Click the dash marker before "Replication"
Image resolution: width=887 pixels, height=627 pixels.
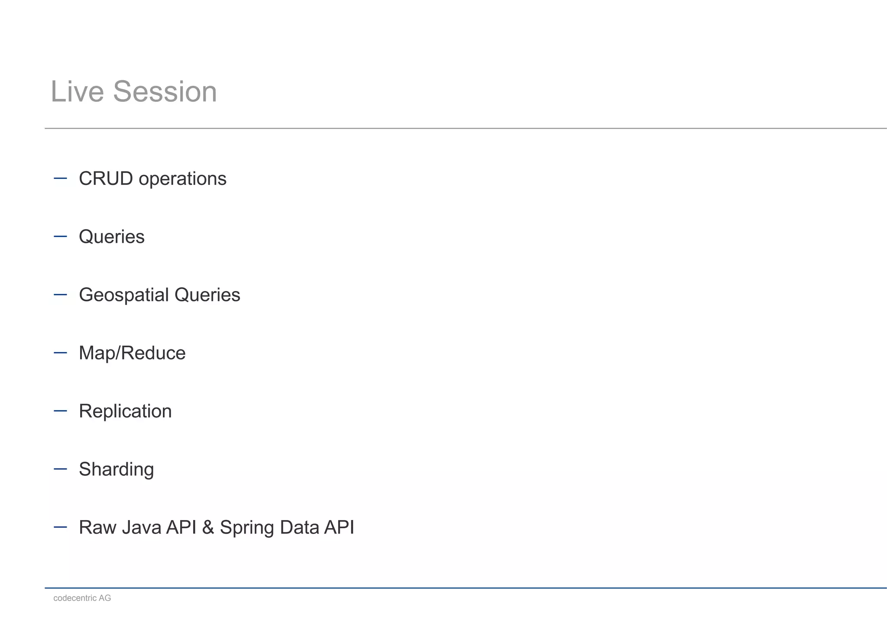60,410
